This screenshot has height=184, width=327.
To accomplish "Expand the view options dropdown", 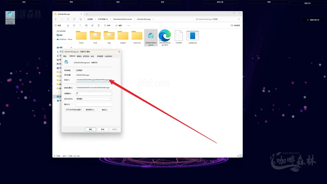I will (121, 26).
